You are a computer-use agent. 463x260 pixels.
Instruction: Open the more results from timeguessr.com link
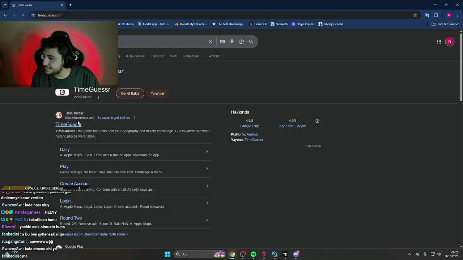tap(96, 234)
